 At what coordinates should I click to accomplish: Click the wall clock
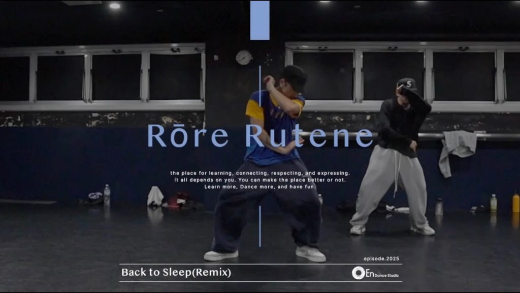point(244,57)
